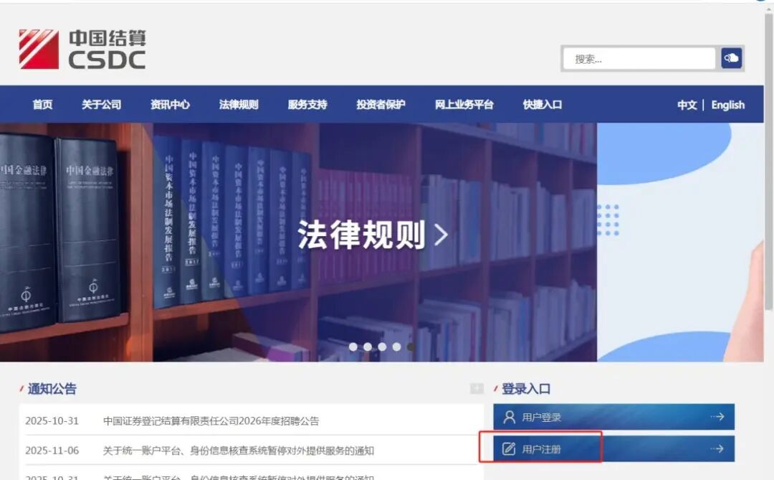Click the 法律规则 banner title link
Screen dimensions: 774x480
[361, 235]
